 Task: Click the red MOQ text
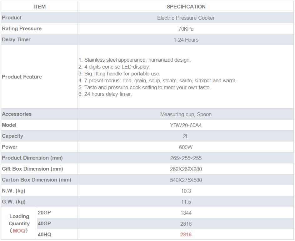[x=19, y=231]
